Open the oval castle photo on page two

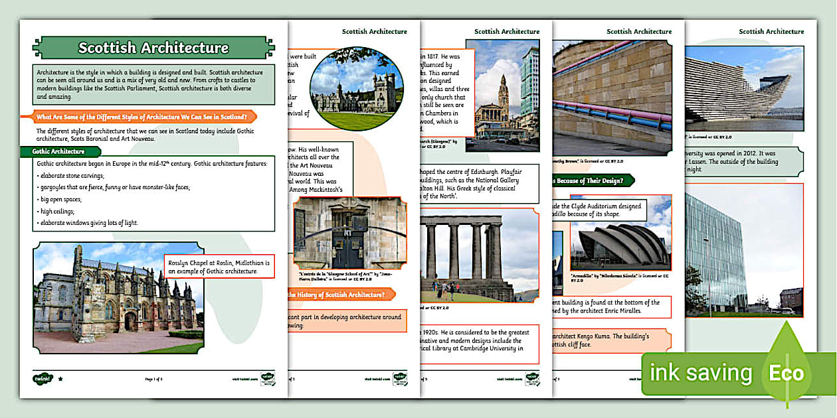pos(352,88)
